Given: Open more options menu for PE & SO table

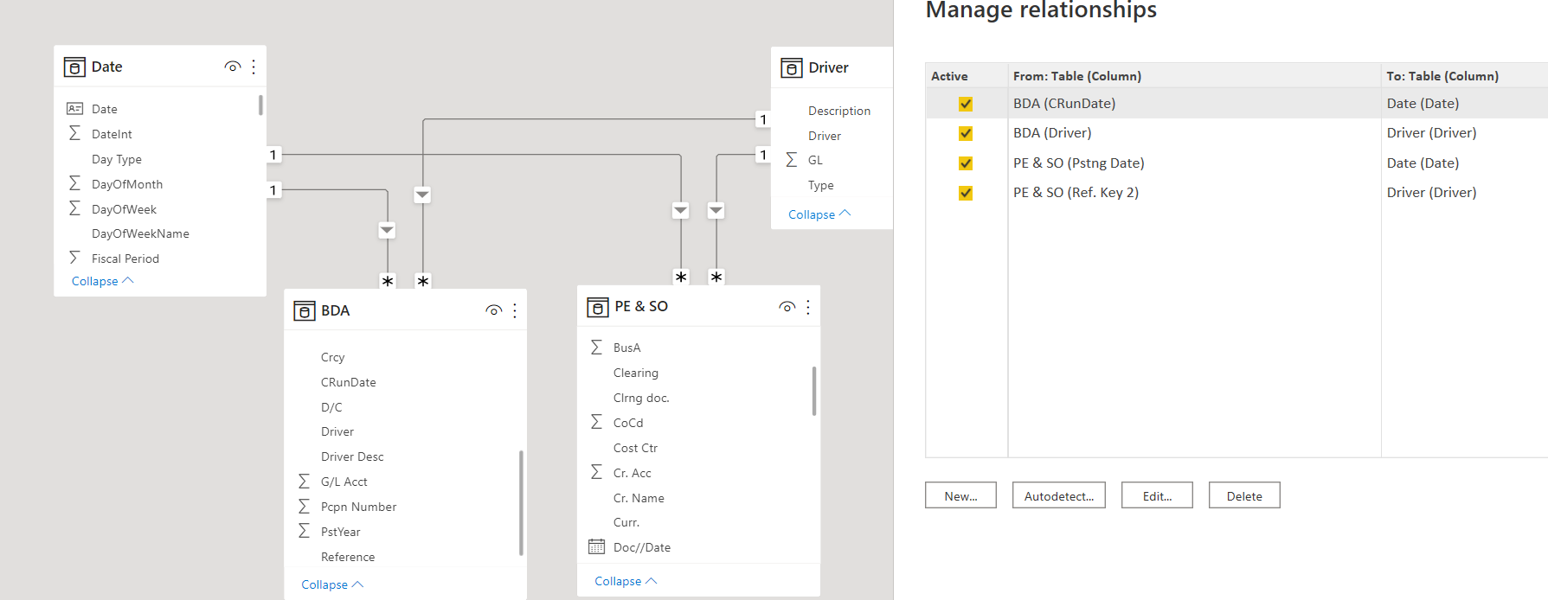Looking at the screenshot, I should tap(808, 307).
